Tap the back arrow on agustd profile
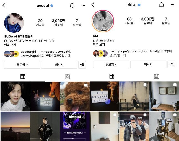 (x=4, y=5)
